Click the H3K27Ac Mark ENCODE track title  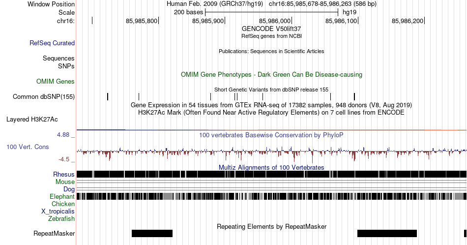(x=271, y=112)
